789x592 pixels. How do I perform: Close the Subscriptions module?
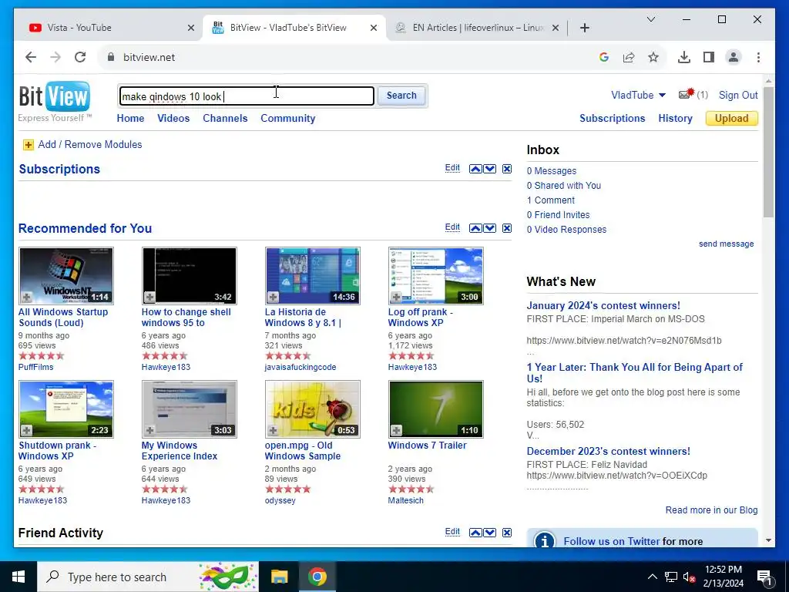click(507, 169)
